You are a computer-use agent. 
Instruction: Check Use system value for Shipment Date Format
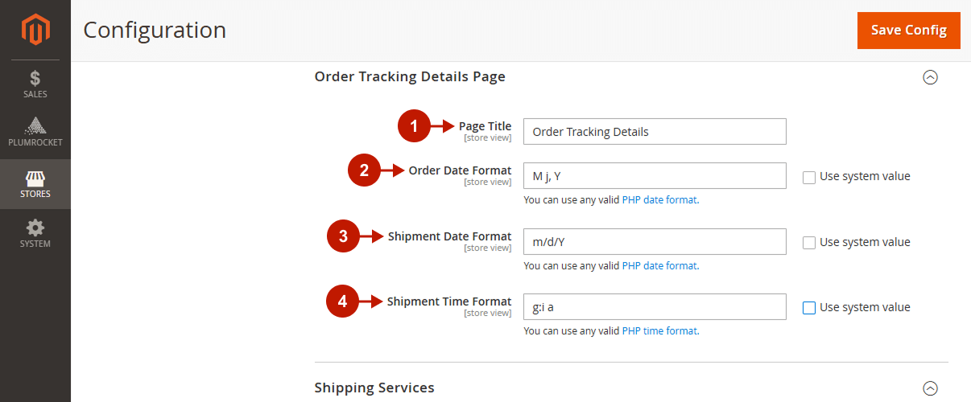click(809, 243)
